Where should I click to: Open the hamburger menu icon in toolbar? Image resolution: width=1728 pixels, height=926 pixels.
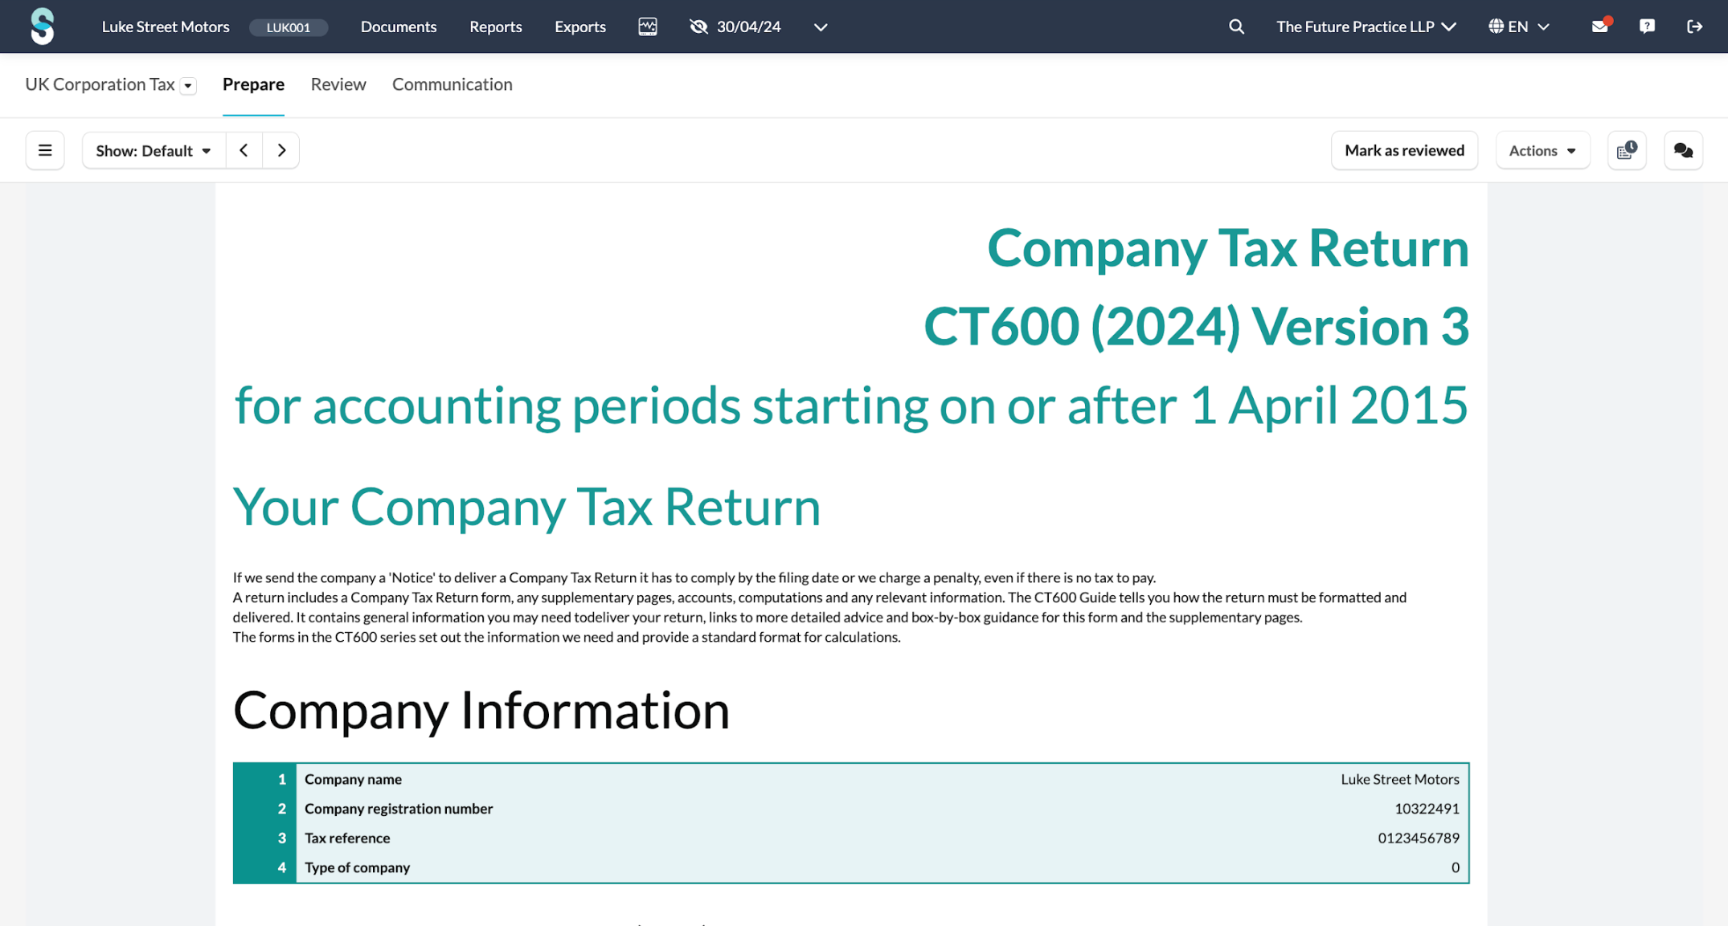pyautogui.click(x=44, y=149)
